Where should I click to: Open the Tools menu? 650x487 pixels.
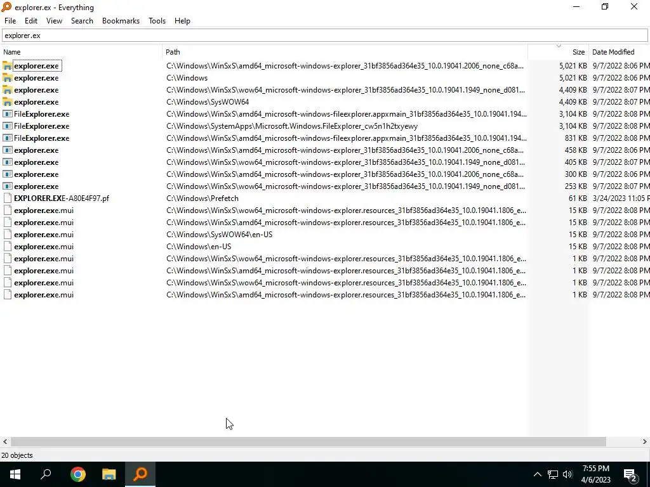[157, 21]
